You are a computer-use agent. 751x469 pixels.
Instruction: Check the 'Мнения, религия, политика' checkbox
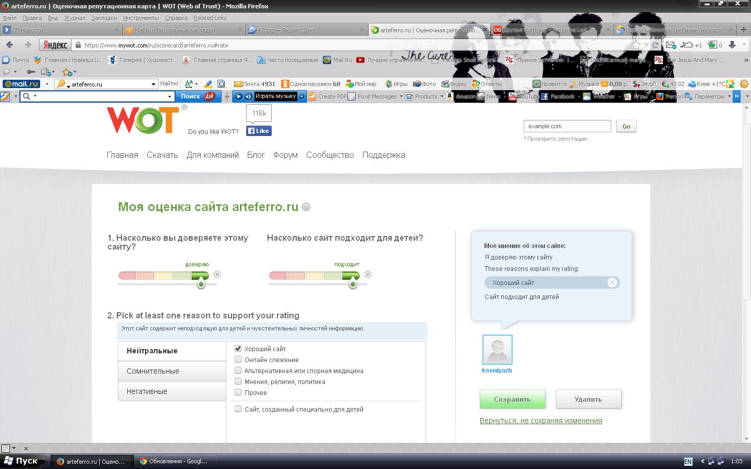point(238,381)
